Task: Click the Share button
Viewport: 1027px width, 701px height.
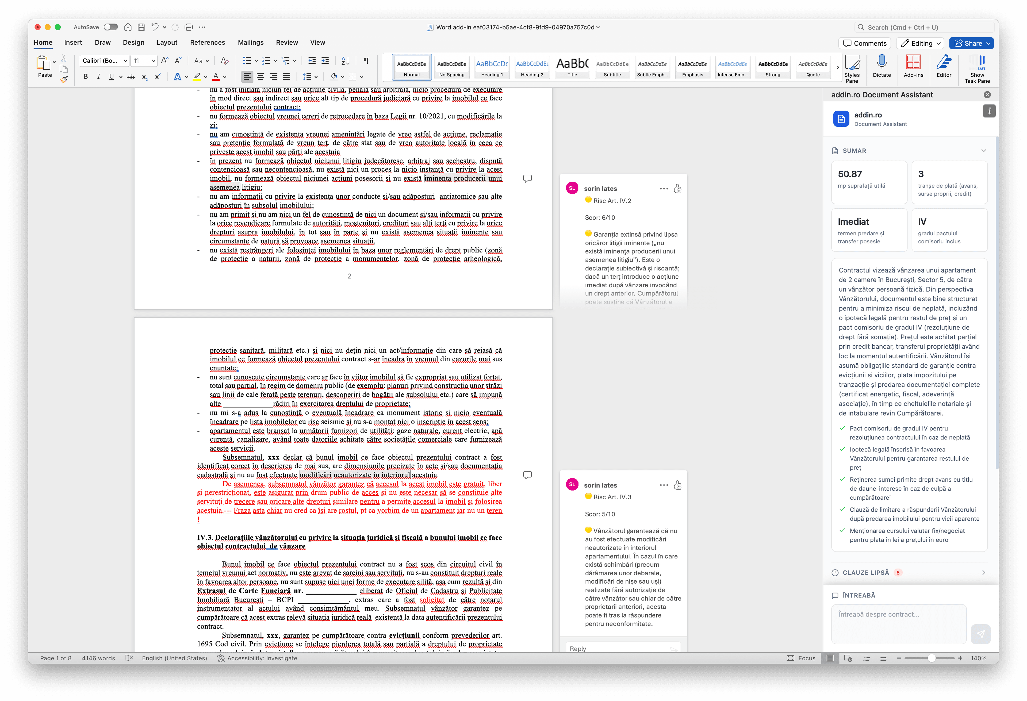Action: (971, 43)
